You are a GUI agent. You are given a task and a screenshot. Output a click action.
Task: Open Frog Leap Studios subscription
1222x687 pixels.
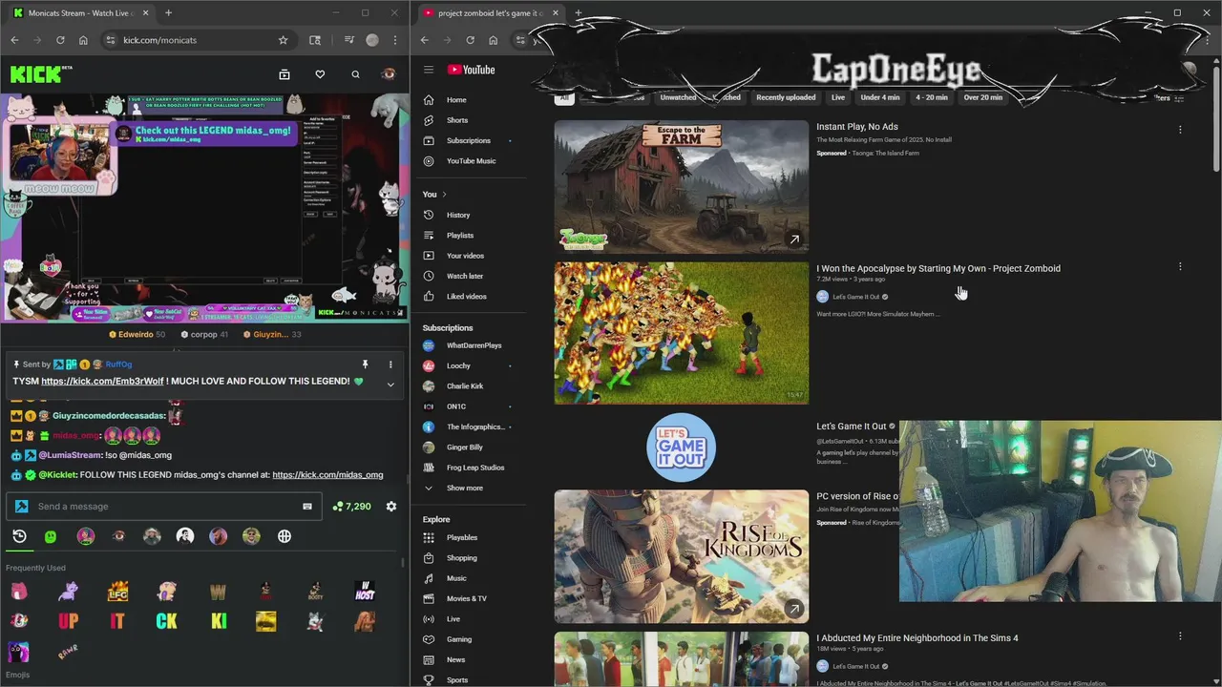pyautogui.click(x=473, y=468)
